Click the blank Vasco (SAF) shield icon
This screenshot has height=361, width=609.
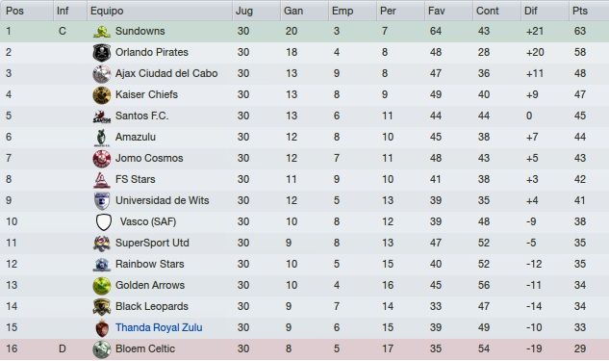[104, 221]
